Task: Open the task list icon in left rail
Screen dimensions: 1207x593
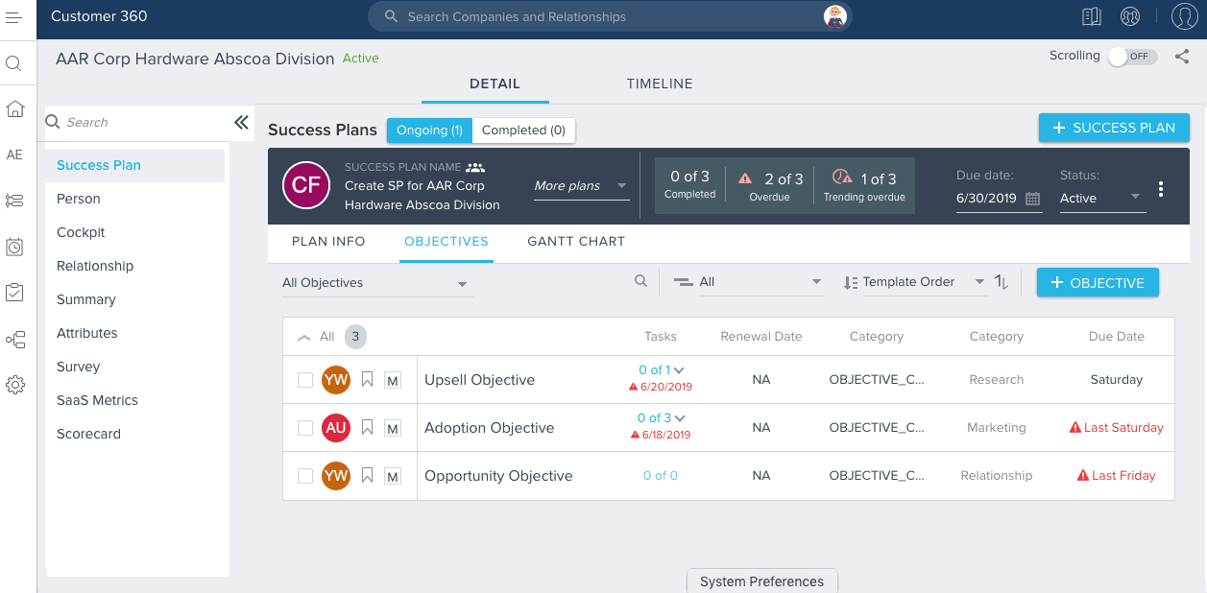Action: click(x=14, y=201)
